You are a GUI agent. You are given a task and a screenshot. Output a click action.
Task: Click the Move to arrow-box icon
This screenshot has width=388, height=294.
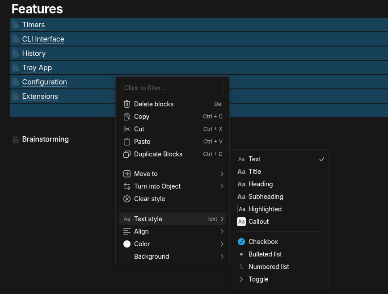coord(127,174)
